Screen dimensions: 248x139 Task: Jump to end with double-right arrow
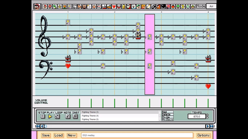click(x=212, y=126)
